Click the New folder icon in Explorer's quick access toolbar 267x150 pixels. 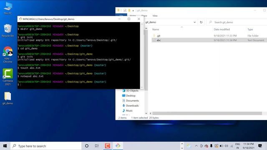pos(129,10)
